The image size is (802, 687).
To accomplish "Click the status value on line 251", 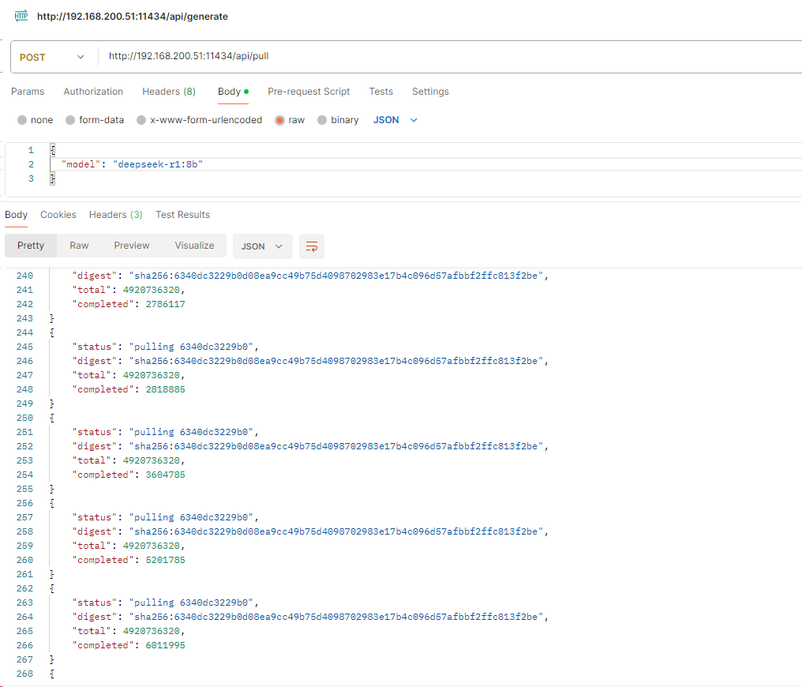I will click(x=191, y=432).
